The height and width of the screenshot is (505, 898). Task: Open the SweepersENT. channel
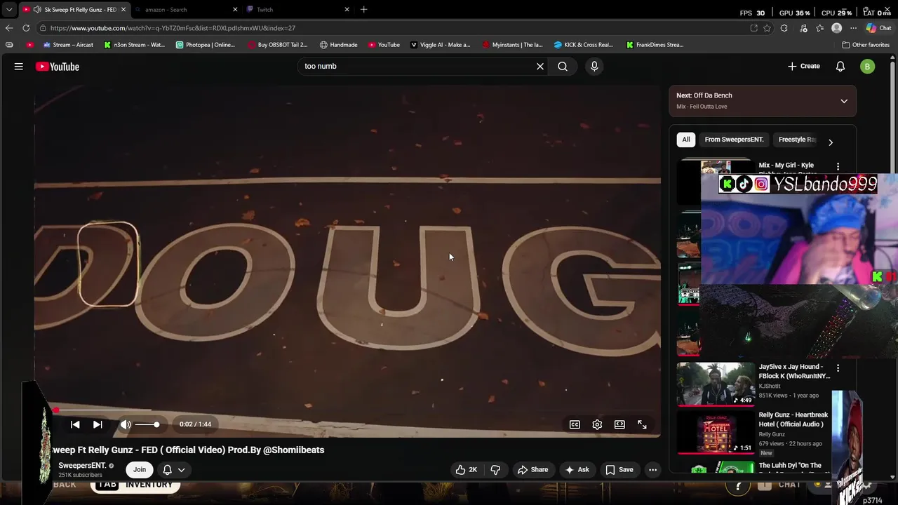[82, 466]
